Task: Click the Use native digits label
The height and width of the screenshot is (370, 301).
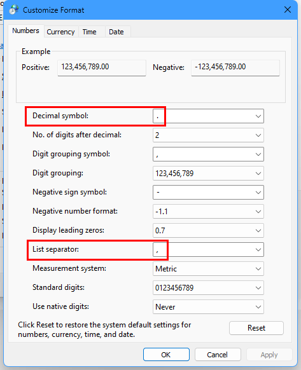Action: (60, 306)
